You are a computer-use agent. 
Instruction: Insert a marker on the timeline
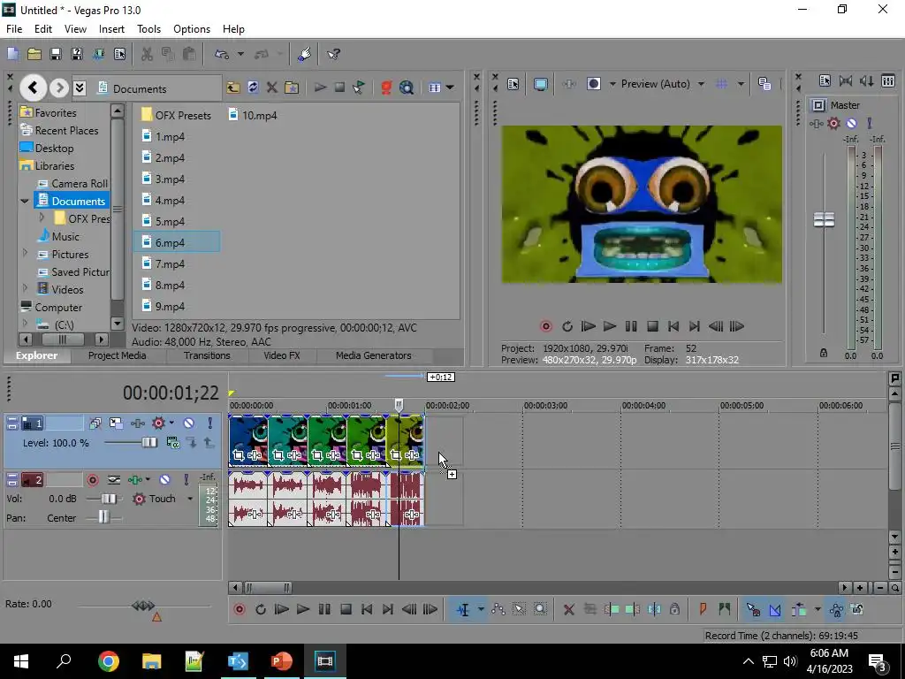coord(703,609)
